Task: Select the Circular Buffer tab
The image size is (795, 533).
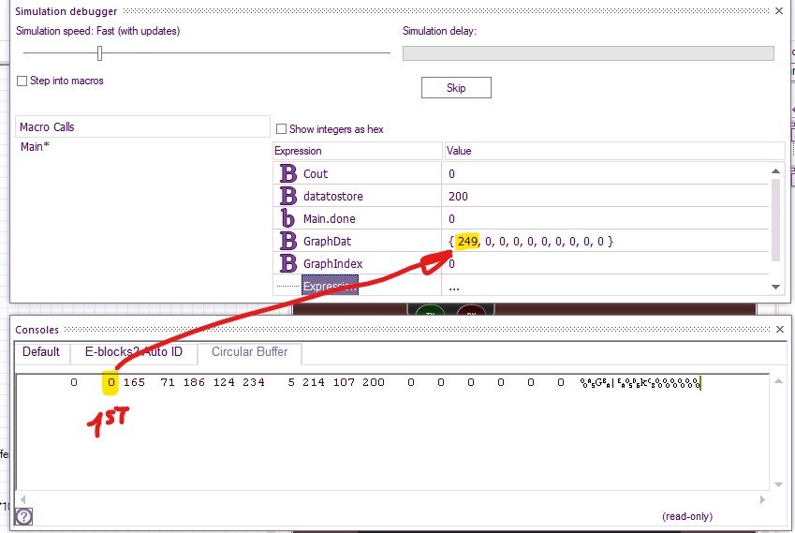Action: 249,353
